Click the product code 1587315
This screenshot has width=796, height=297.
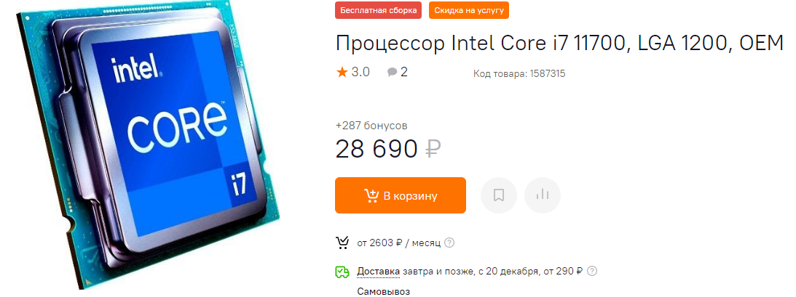pos(519,74)
